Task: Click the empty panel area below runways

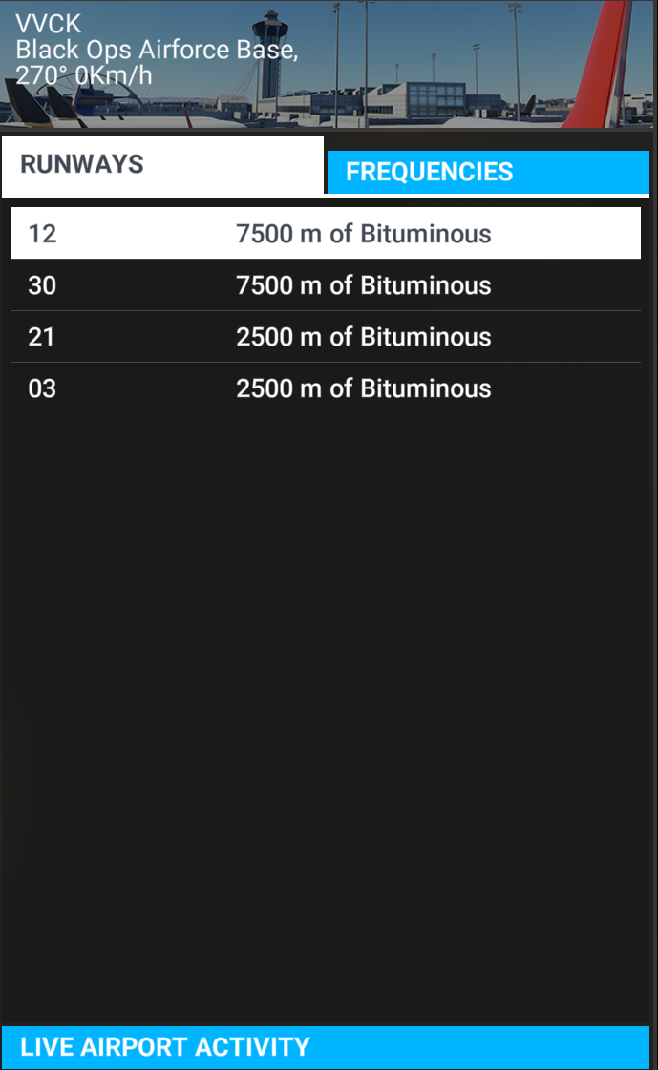Action: [329, 668]
